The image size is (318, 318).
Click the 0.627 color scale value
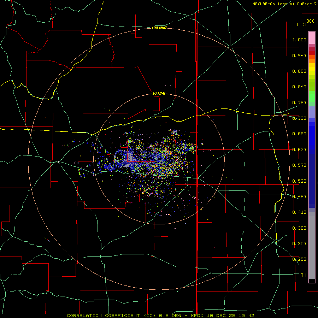299,150
